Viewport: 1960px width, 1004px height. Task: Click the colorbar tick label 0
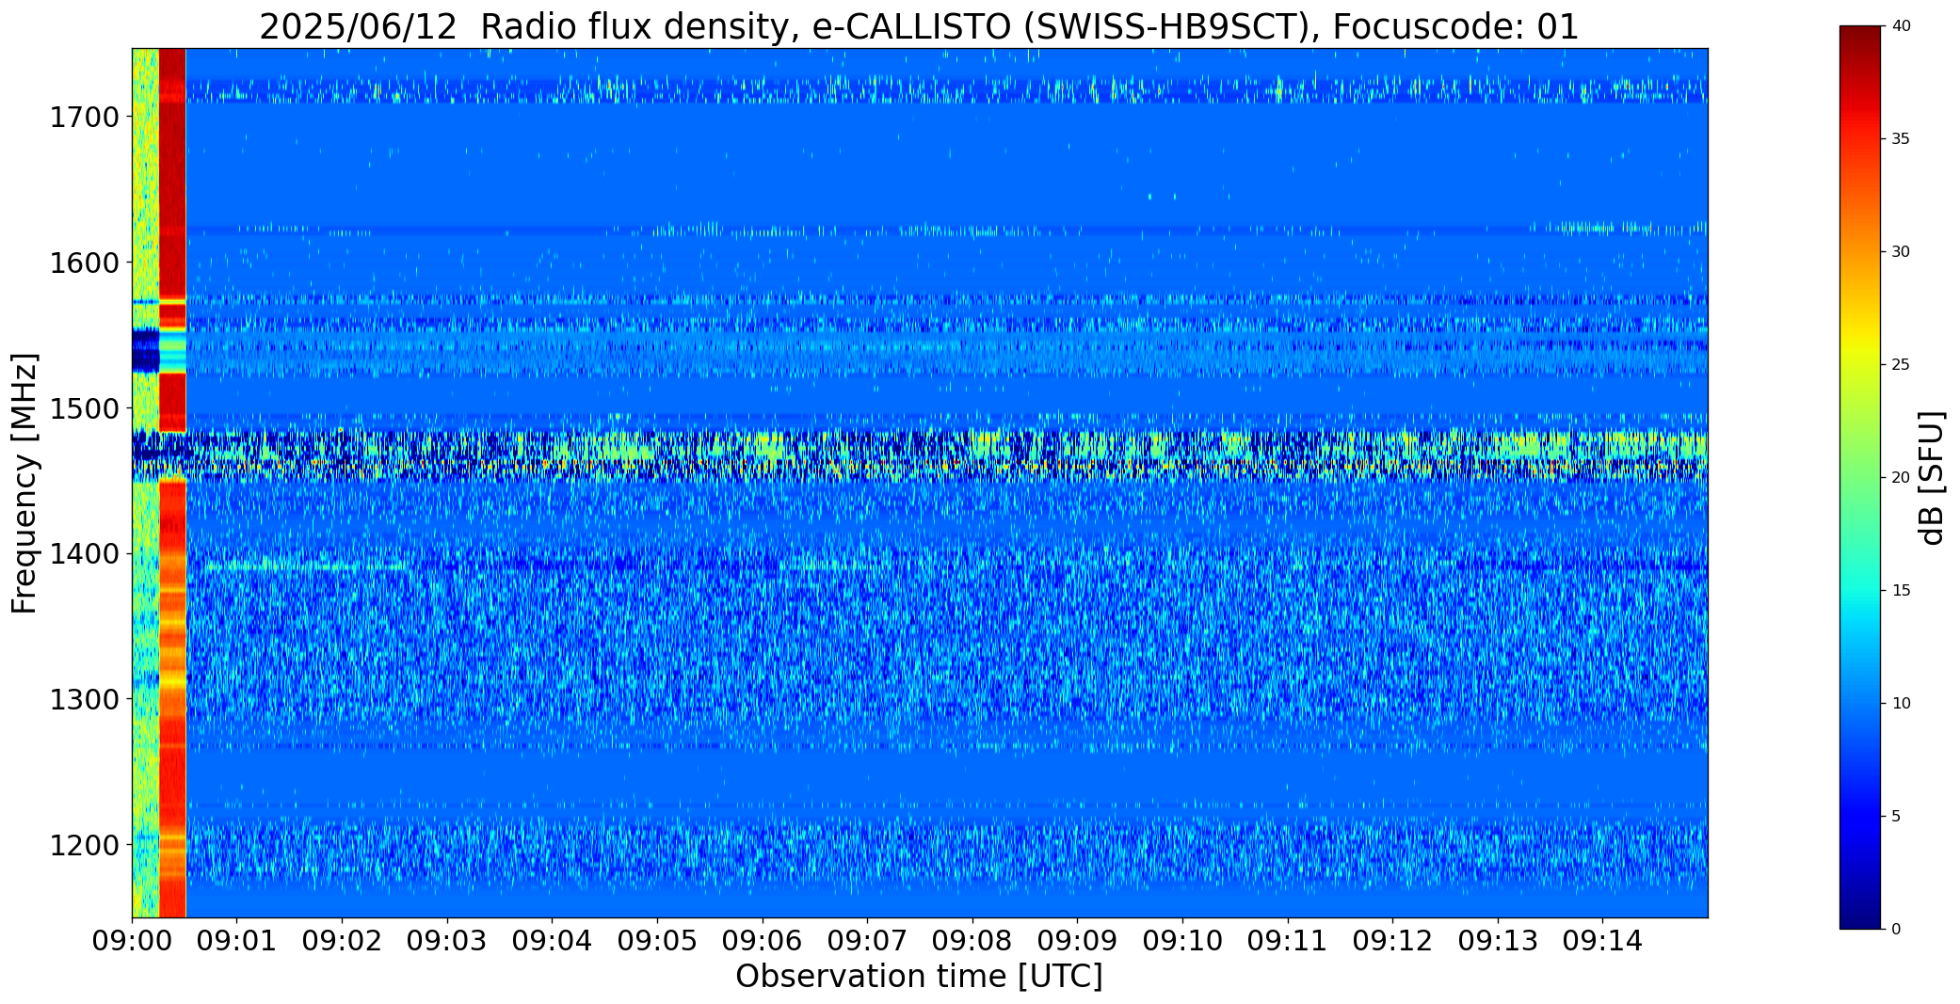click(x=1896, y=930)
